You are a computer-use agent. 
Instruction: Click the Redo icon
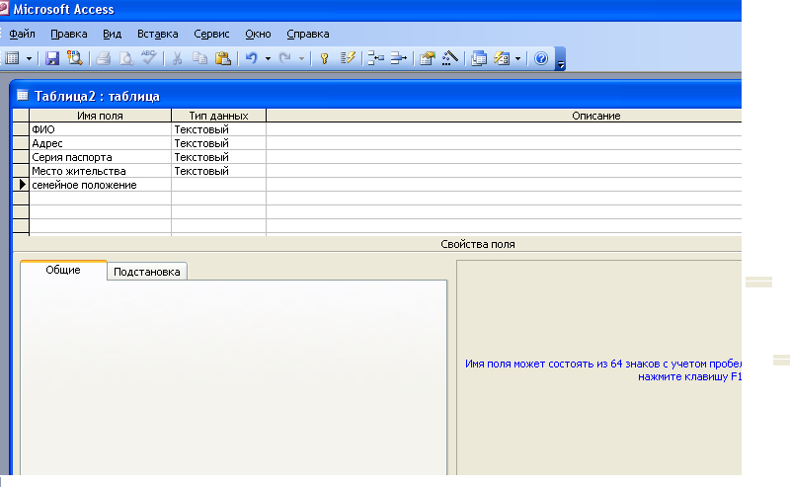tap(285, 58)
